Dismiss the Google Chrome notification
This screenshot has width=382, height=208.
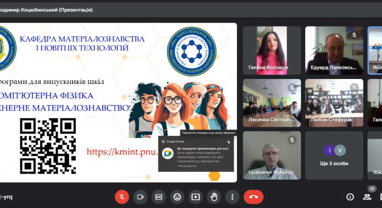click(229, 142)
